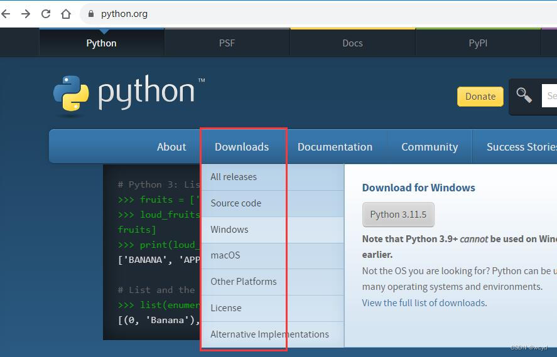557x357 pixels.
Task: Open View the full list of downloads link
Action: [425, 303]
